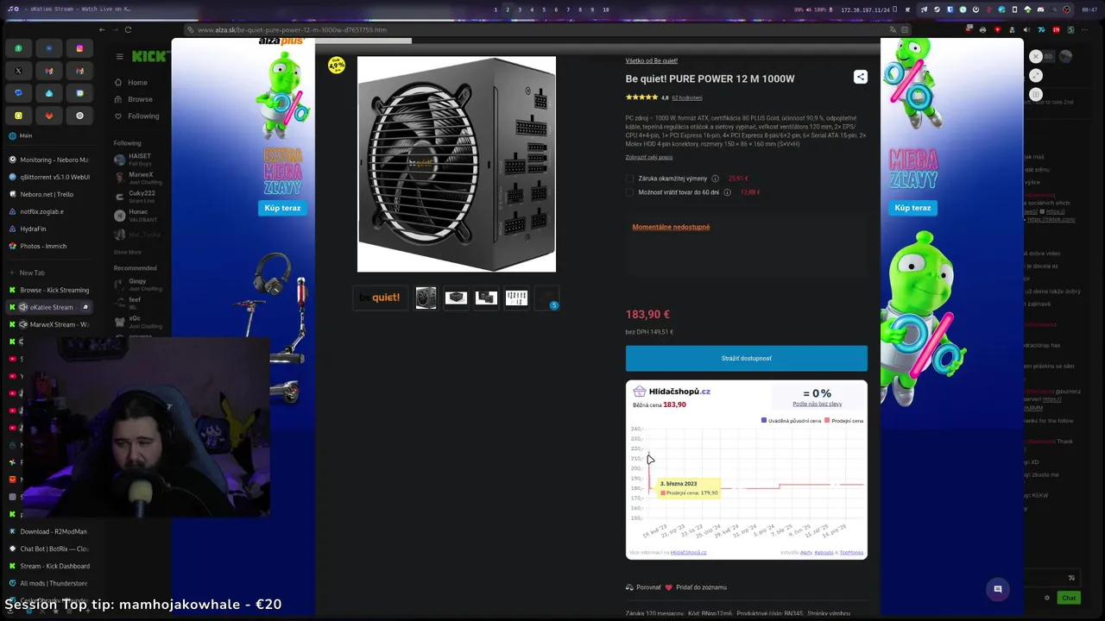The image size is (1105, 621).
Task: Click the share icon beside product title
Action: click(860, 77)
